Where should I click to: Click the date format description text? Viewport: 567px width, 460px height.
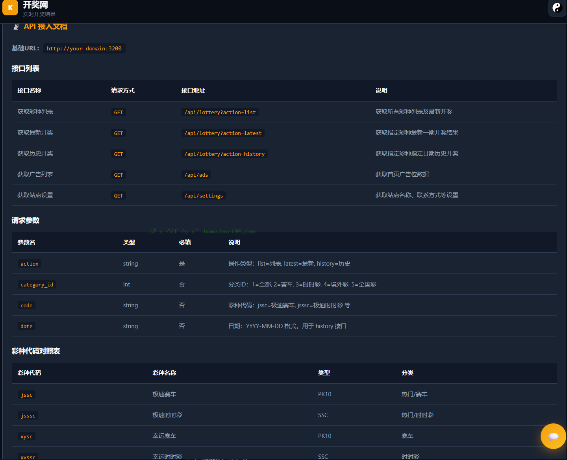[x=287, y=326]
